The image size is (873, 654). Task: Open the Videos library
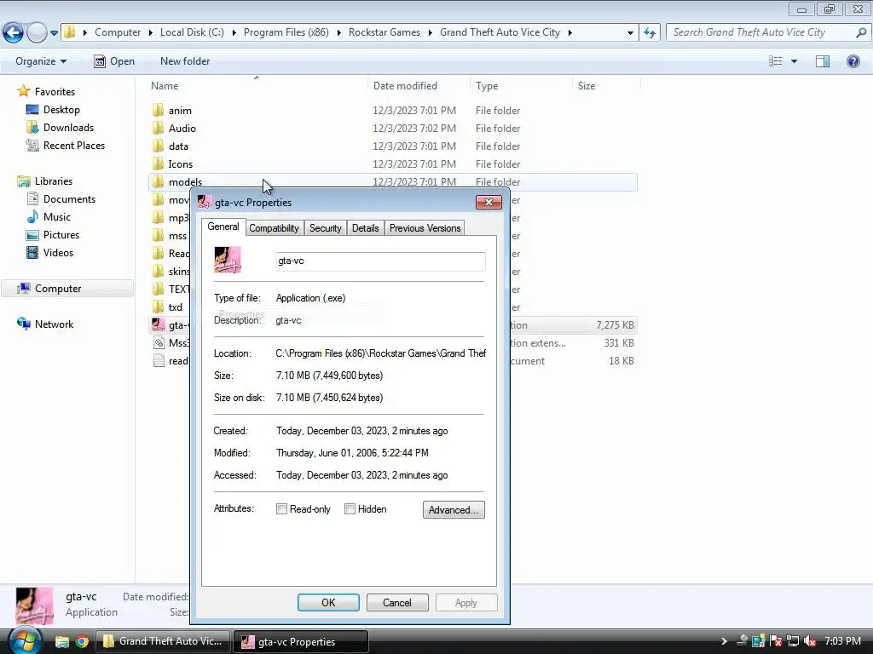point(58,252)
